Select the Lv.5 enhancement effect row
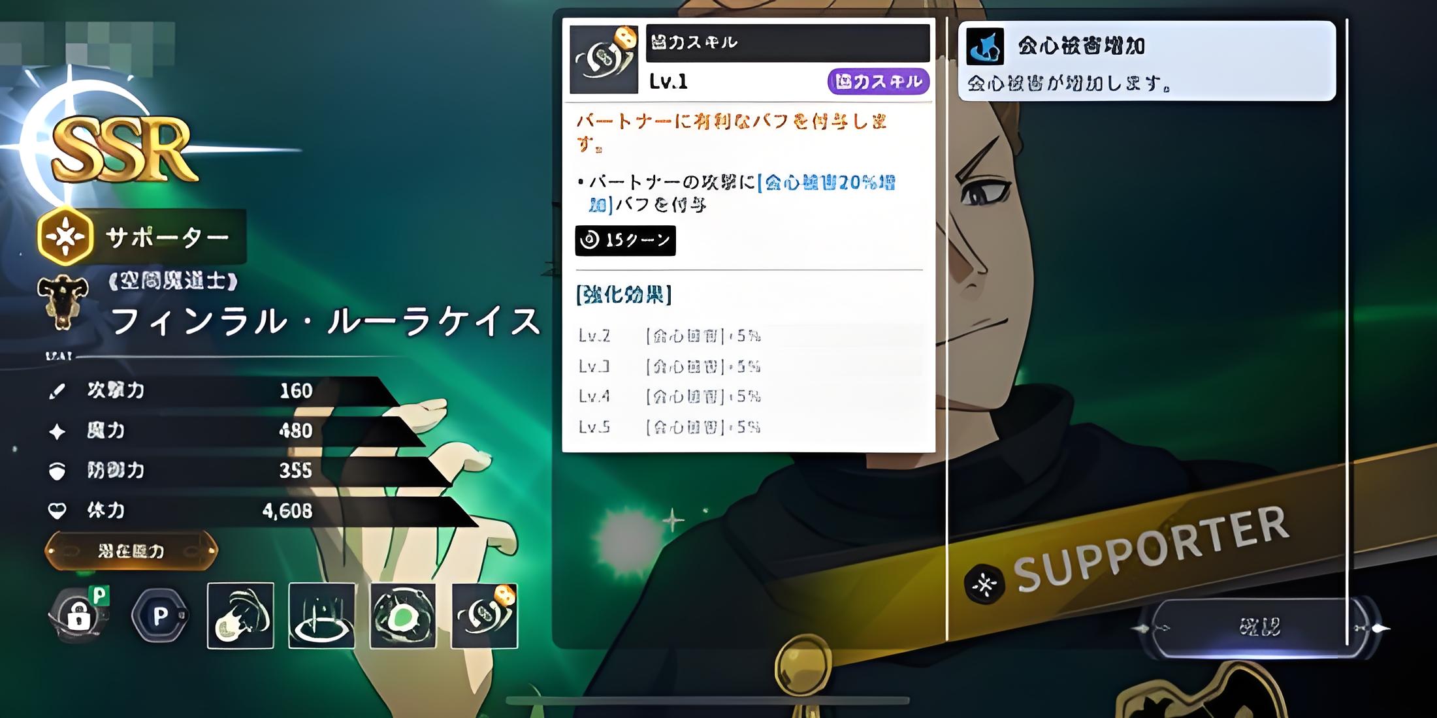Viewport: 1437px width, 718px height. point(749,428)
